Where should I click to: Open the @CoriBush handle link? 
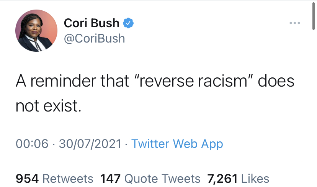click(94, 38)
